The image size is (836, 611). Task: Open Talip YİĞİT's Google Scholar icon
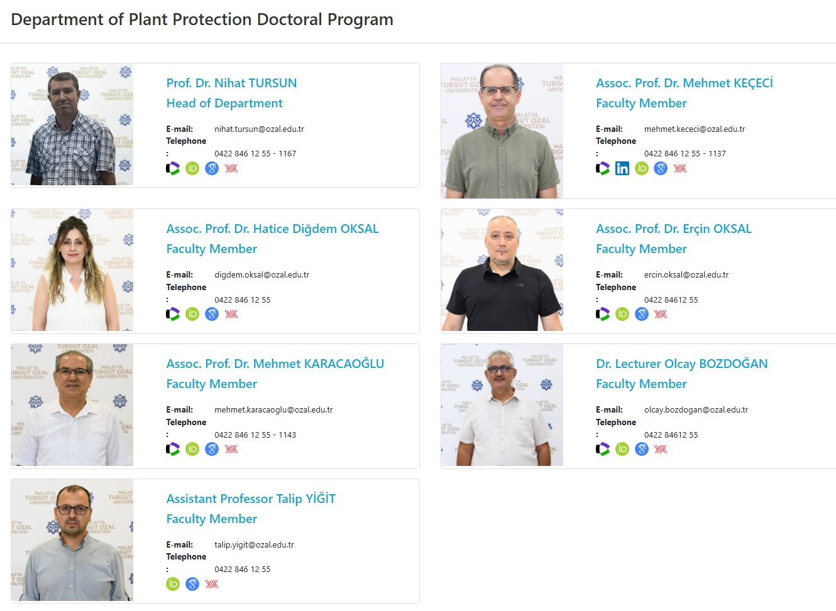[192, 584]
